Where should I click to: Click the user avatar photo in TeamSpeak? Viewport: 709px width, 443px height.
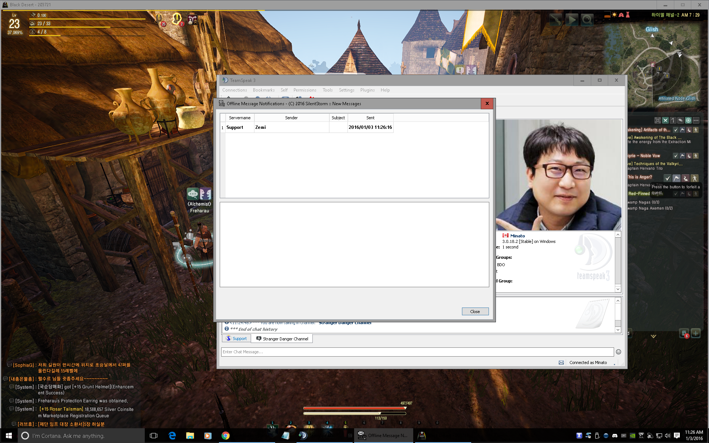click(x=559, y=175)
